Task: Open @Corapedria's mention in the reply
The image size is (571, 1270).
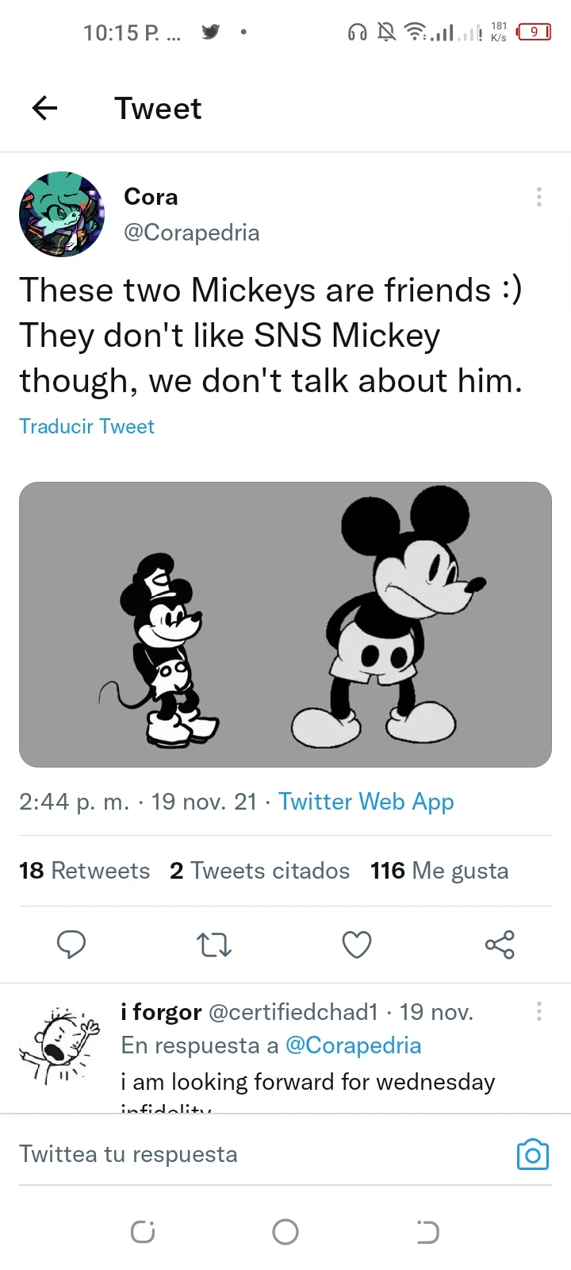Action: (x=354, y=1045)
